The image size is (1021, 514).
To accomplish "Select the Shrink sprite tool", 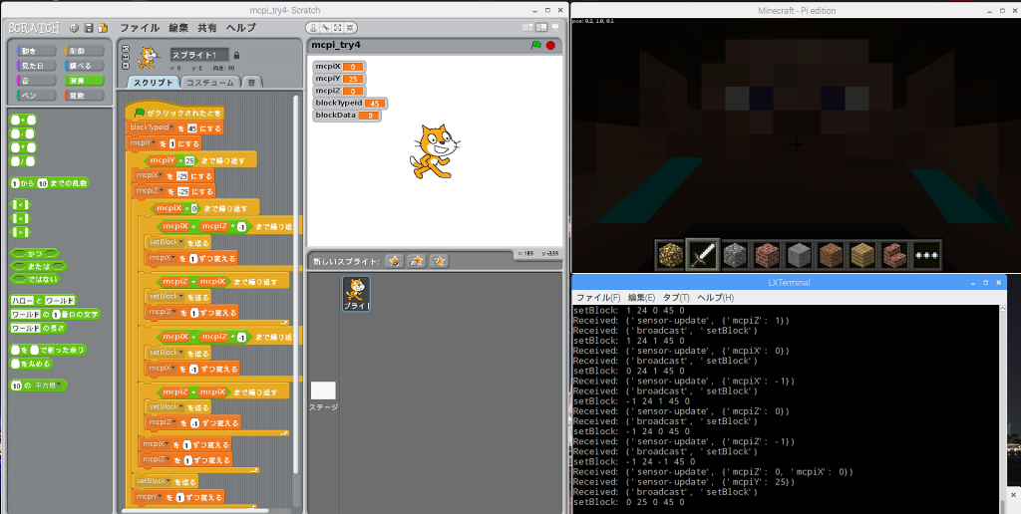I will pyautogui.click(x=350, y=27).
